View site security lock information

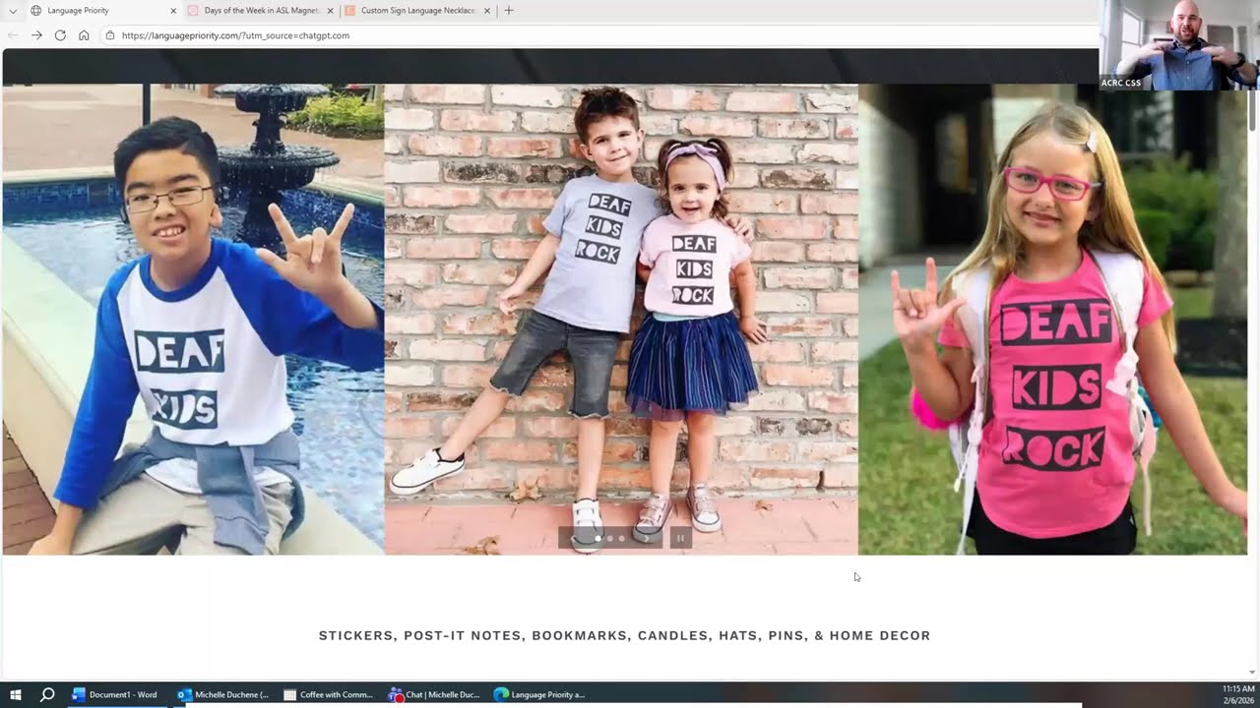point(110,35)
